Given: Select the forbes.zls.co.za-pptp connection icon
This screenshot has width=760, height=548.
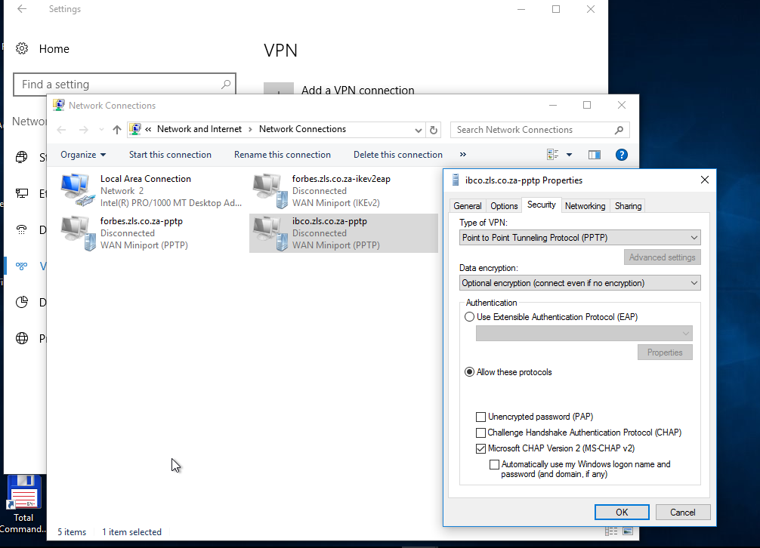Looking at the screenshot, I should [x=78, y=232].
